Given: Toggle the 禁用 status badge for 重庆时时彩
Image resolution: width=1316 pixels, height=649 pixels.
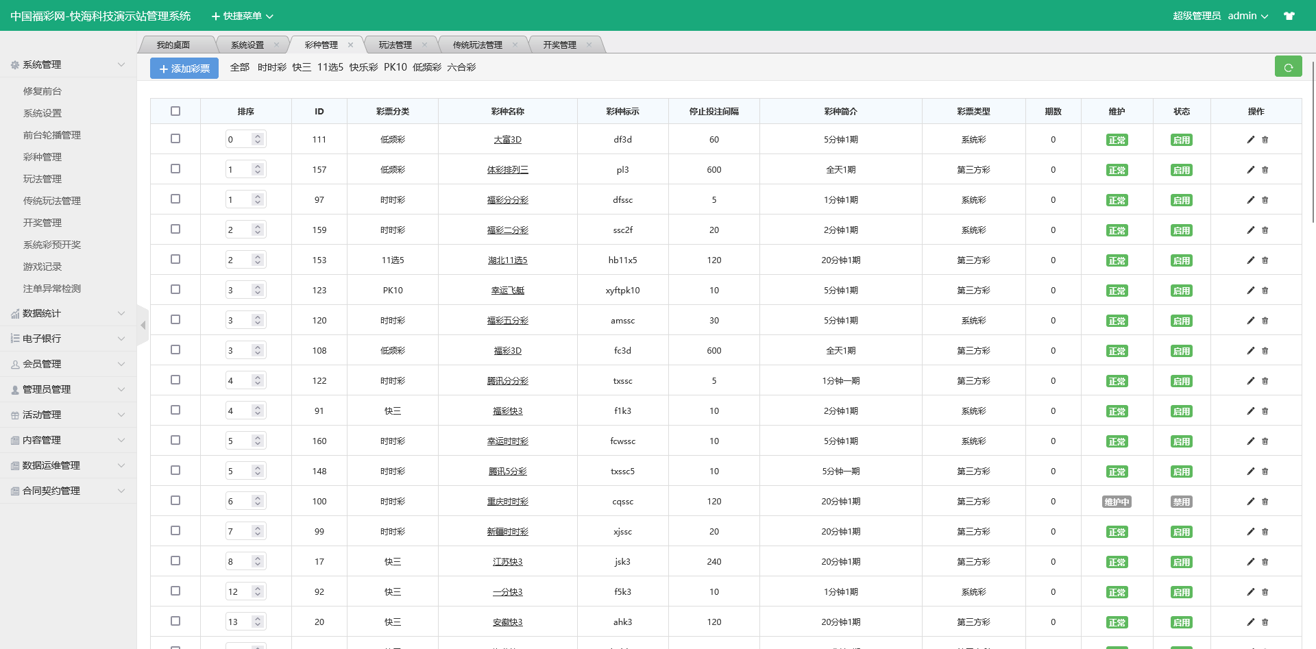Looking at the screenshot, I should click(1181, 502).
